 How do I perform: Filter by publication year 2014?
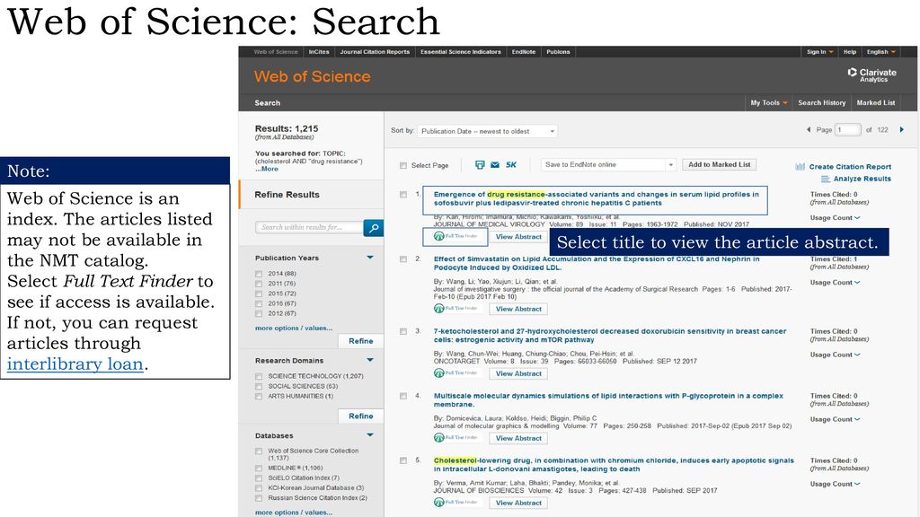259,274
